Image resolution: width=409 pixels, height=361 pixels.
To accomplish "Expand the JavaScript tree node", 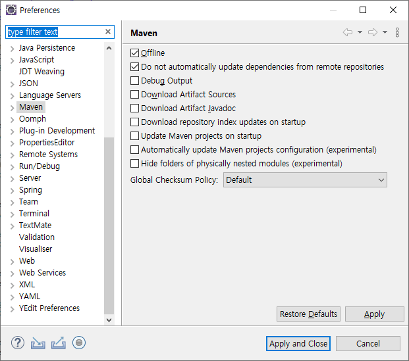I will click(x=12, y=60).
